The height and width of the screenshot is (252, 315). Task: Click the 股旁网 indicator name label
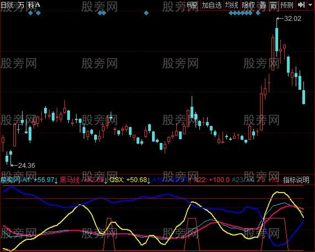click(x=10, y=180)
